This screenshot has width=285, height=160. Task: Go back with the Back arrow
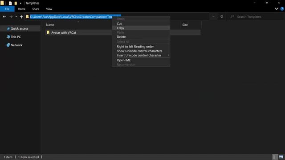coord(4,17)
